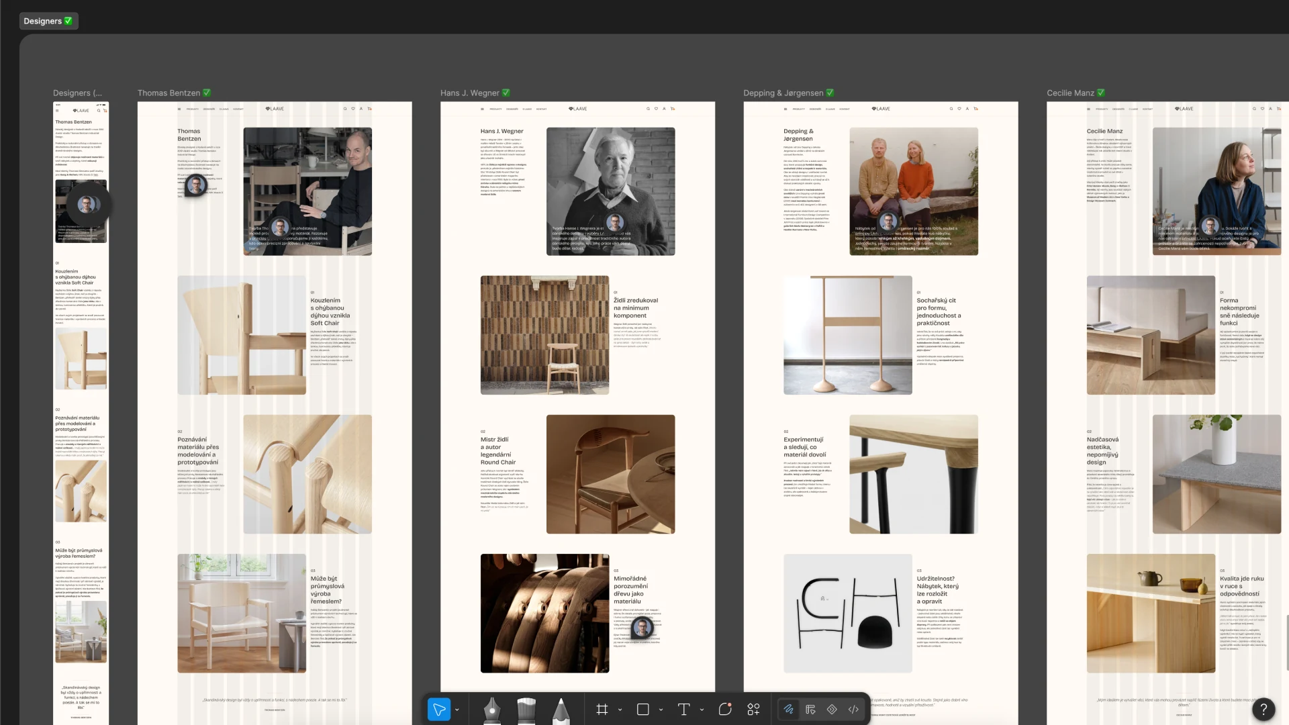Open the Actions menu in the toolbar
This screenshot has height=725, width=1289.
[753, 710]
